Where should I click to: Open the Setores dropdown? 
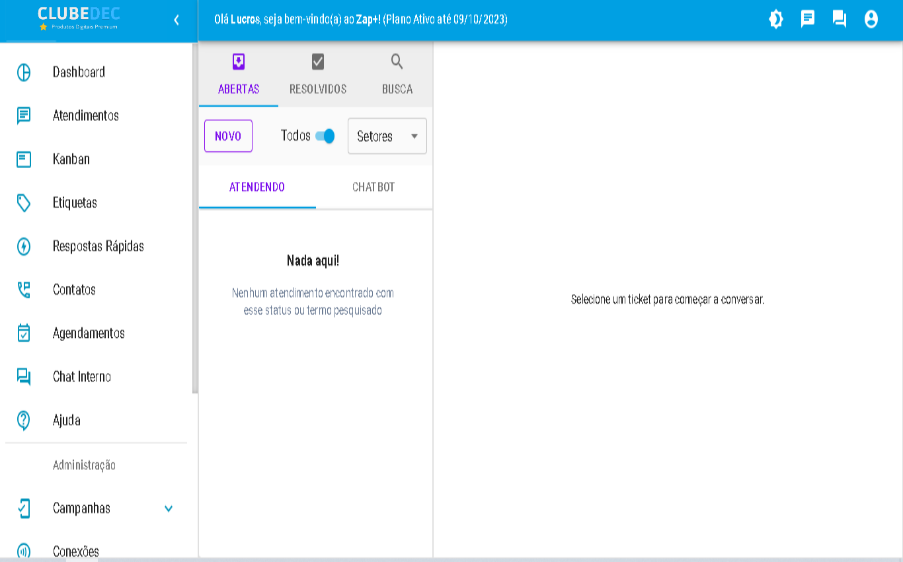point(387,136)
